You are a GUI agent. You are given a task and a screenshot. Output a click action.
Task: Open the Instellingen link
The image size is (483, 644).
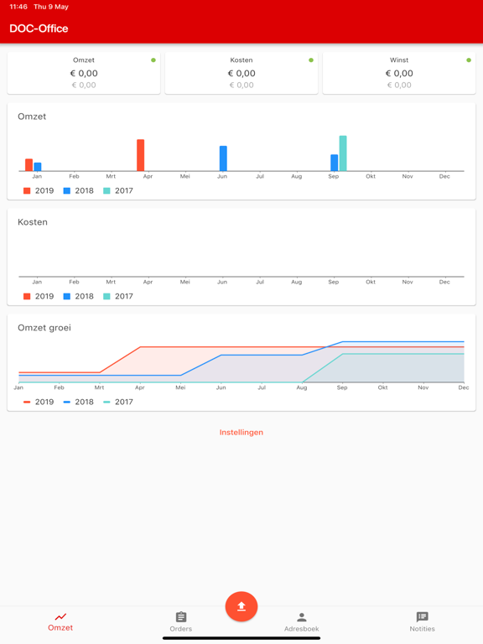click(241, 432)
